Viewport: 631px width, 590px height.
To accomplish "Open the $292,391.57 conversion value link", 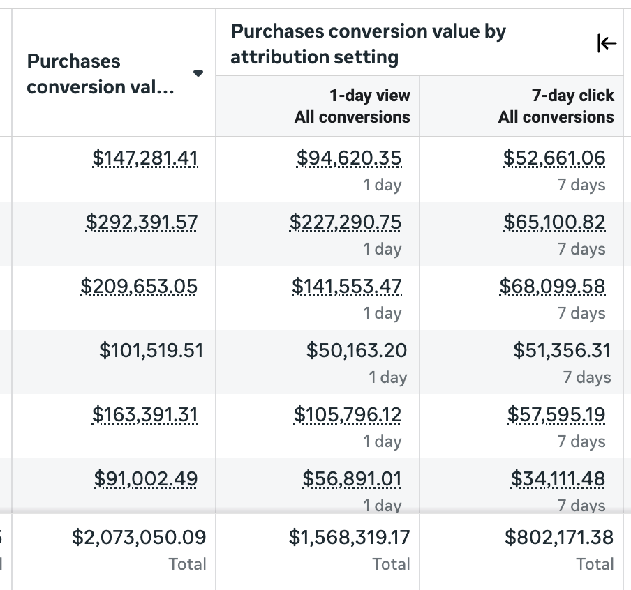I will point(142,222).
